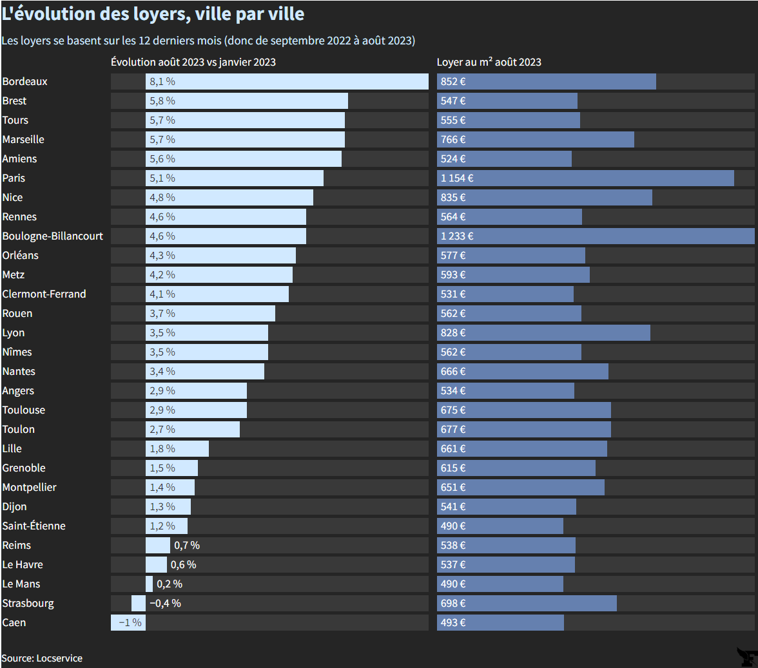Select Nice's 835 € rent bar
This screenshot has height=668, width=758.
point(545,198)
